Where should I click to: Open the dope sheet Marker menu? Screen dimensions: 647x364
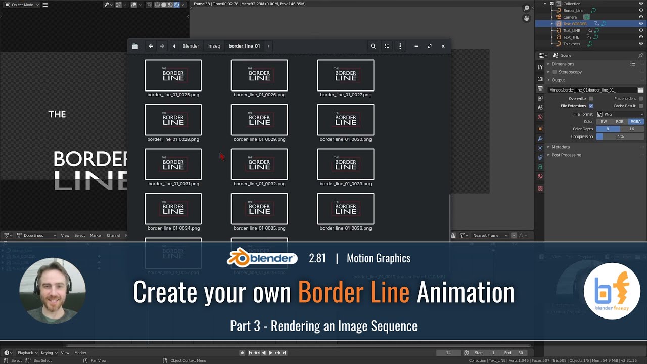click(x=96, y=235)
